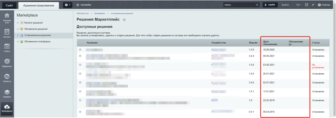Open Обновление решений in the menu
The height and width of the screenshot is (118, 336).
pyautogui.click(x=36, y=29)
